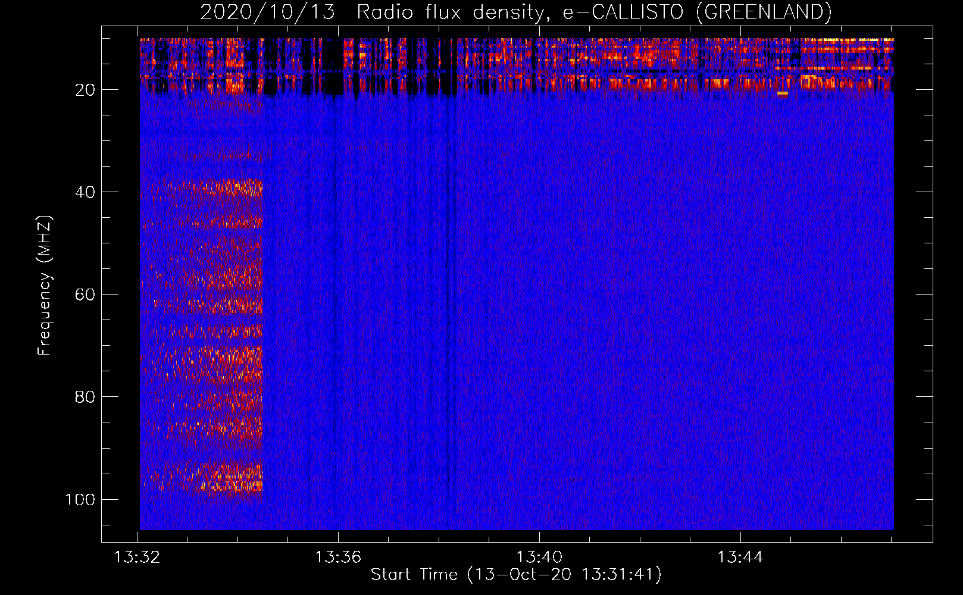Image resolution: width=963 pixels, height=595 pixels.
Task: Click the '60' frequency tick label
Action: tap(85, 295)
